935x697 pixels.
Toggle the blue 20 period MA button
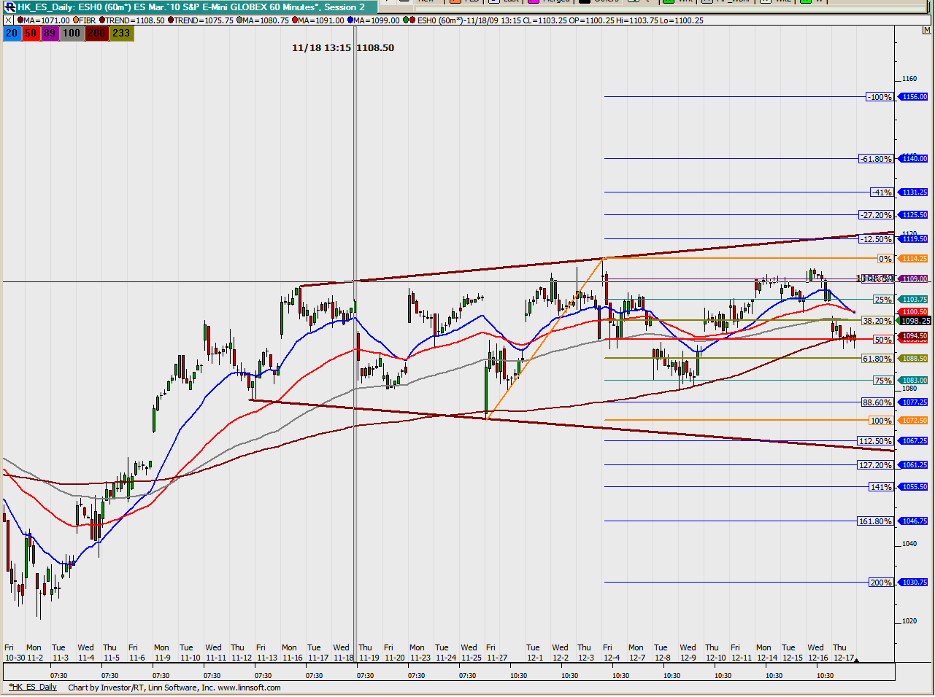coord(12,34)
